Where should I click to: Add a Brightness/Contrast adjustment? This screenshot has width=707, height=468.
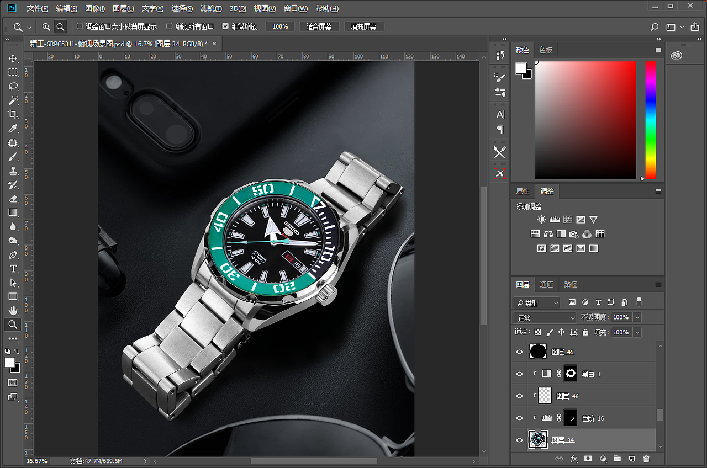[x=541, y=220]
